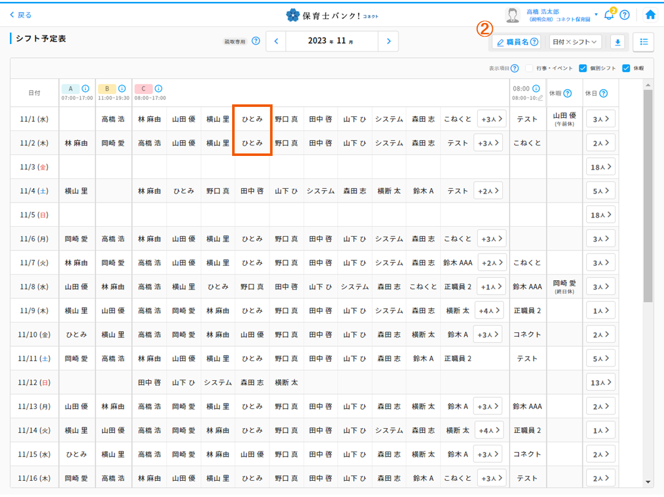This screenshot has height=497, width=664.
Task: Go to the previous month
Action: point(276,42)
